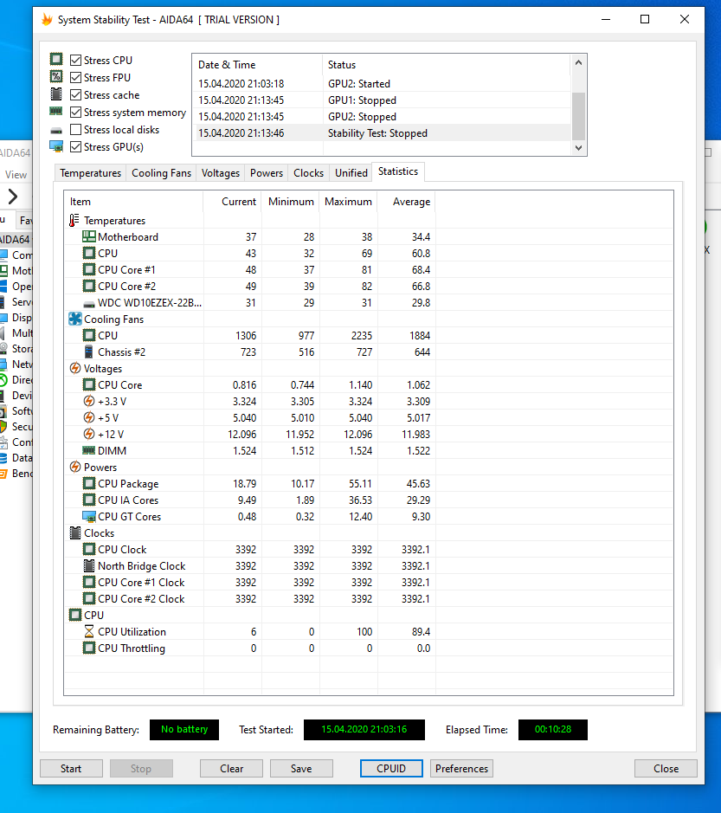Click the percent icon beside Stress FPU

point(56,77)
